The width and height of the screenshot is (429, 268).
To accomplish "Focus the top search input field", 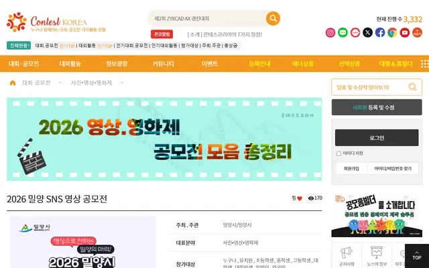I will point(207,18).
